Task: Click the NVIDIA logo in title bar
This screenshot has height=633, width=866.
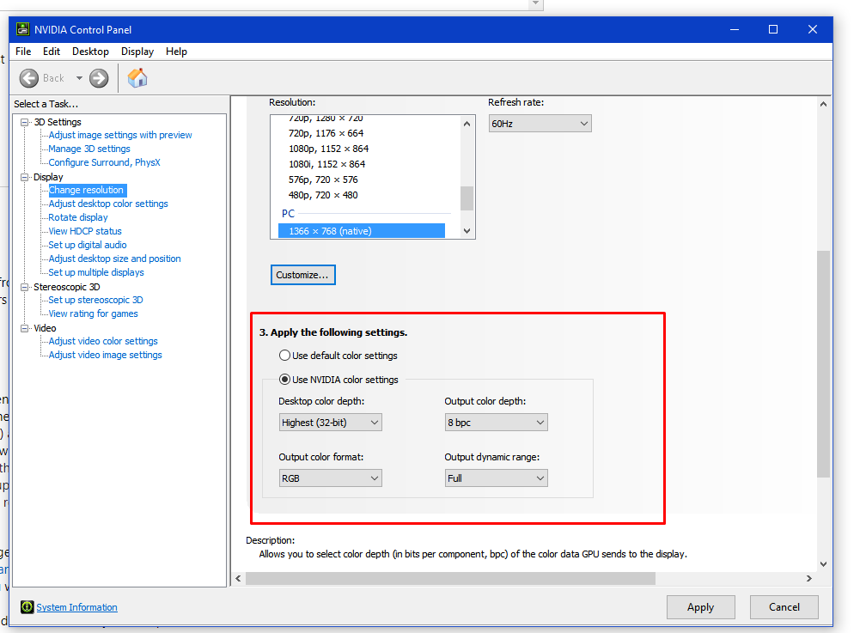Action: click(x=22, y=29)
